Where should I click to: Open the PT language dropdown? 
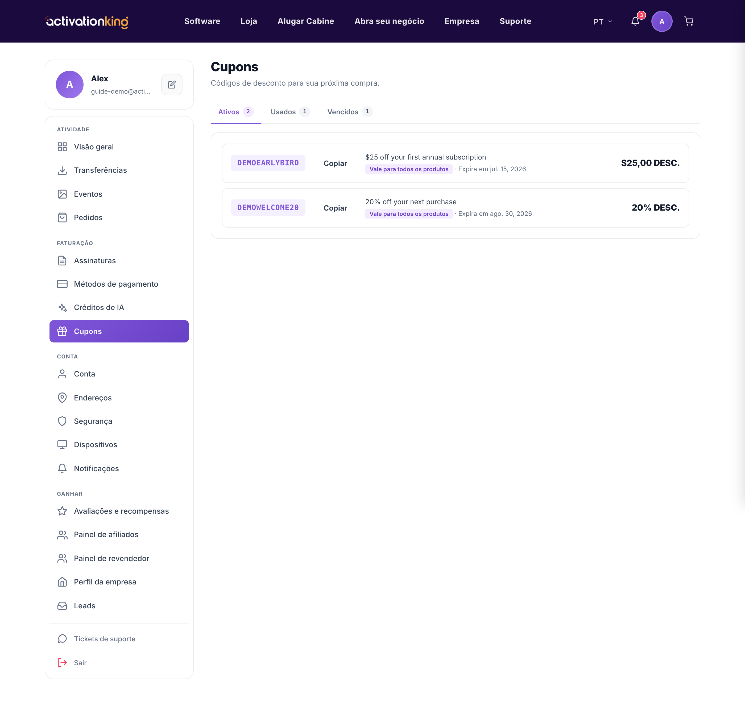point(602,22)
